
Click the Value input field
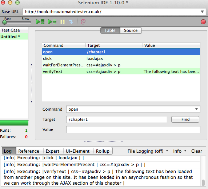coord(133,130)
